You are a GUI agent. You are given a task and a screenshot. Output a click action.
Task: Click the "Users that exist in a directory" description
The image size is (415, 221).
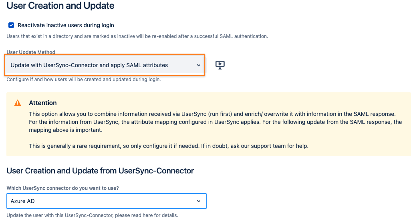click(137, 36)
